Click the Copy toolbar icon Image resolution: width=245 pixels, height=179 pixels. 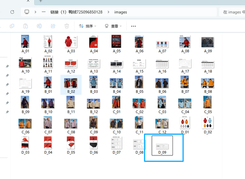click(x=12, y=26)
